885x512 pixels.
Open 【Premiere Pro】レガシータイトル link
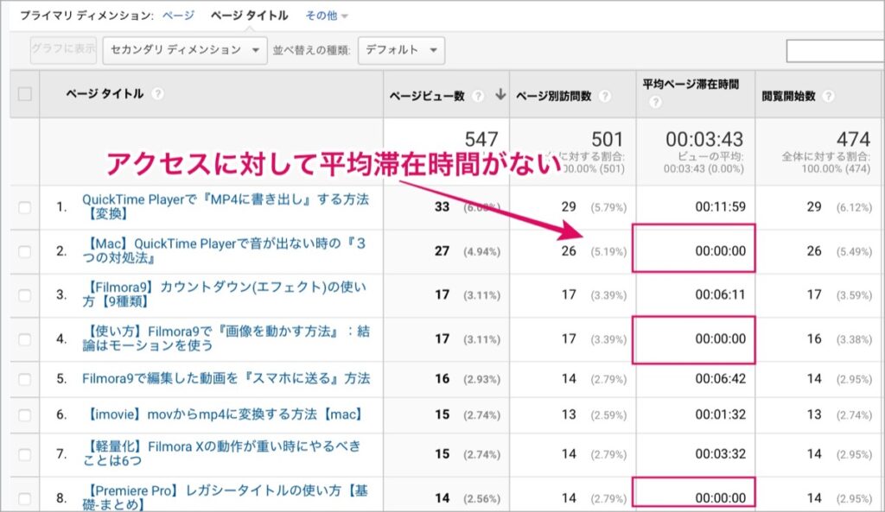pos(226,497)
